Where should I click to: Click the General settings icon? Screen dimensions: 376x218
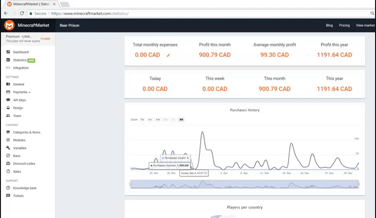[8, 84]
